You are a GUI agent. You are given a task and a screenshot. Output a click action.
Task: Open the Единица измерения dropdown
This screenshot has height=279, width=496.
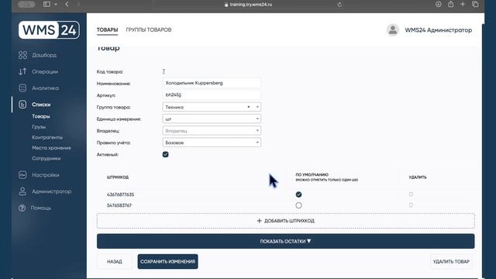212,119
